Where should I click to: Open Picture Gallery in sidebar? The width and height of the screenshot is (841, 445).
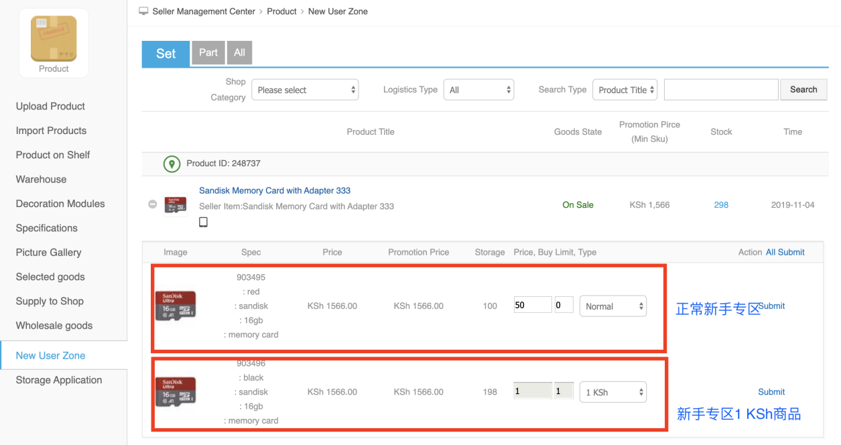[48, 253]
